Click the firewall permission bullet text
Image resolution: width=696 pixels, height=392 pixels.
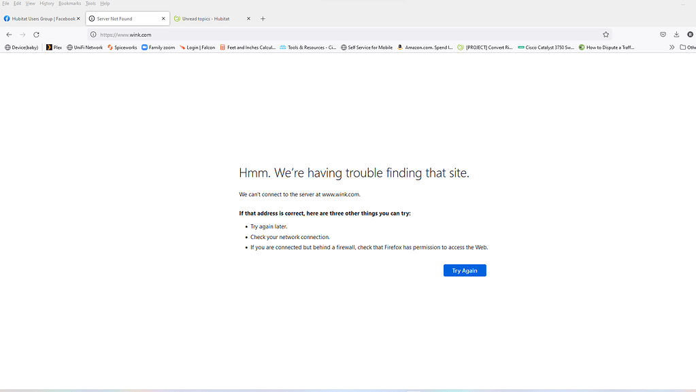[x=369, y=247]
